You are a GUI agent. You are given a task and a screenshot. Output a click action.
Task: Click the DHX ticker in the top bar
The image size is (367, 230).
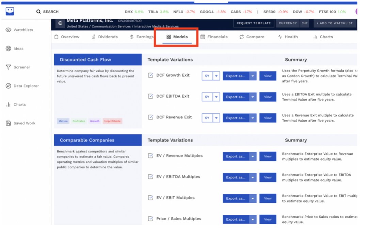pos(134,12)
